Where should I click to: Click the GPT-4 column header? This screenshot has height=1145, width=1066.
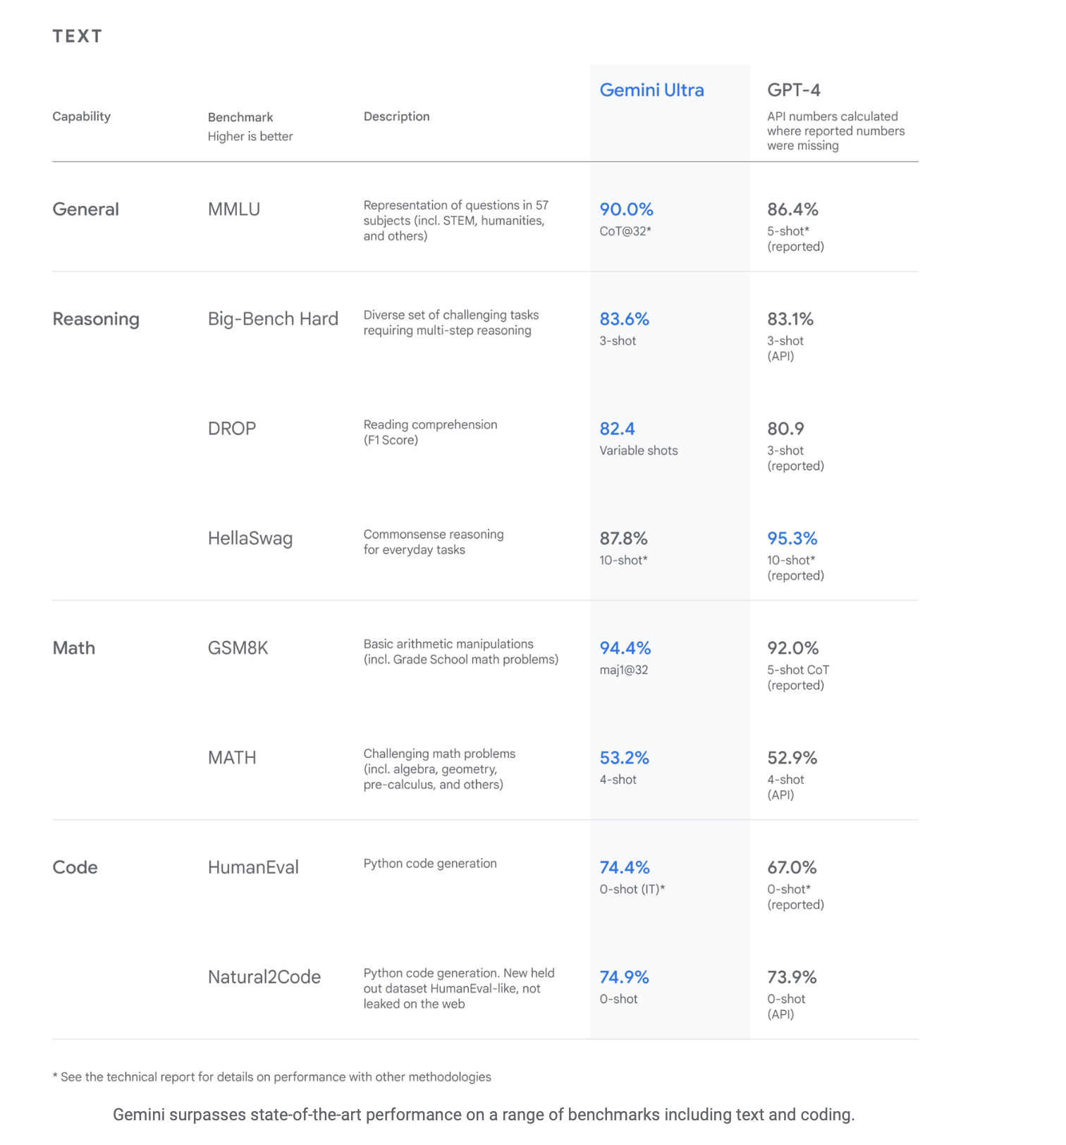(794, 90)
